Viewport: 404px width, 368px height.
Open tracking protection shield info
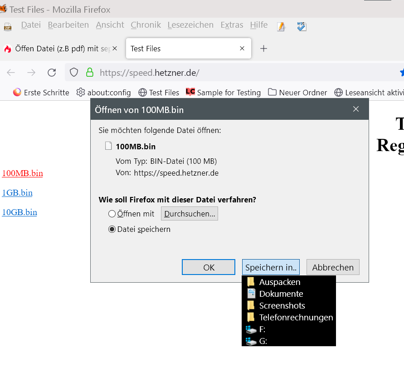[74, 73]
